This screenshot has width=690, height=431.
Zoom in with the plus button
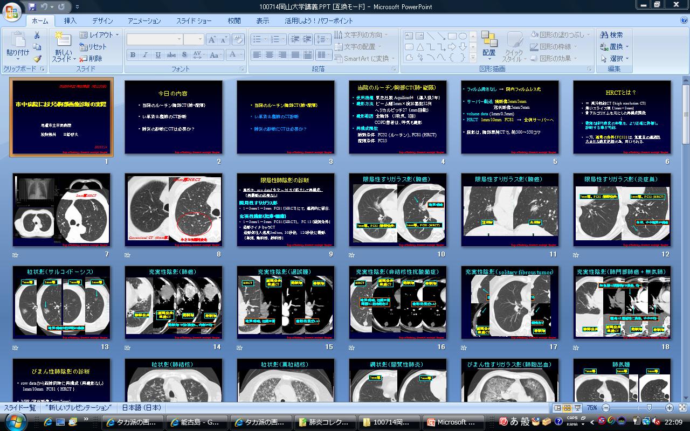[x=669, y=408]
